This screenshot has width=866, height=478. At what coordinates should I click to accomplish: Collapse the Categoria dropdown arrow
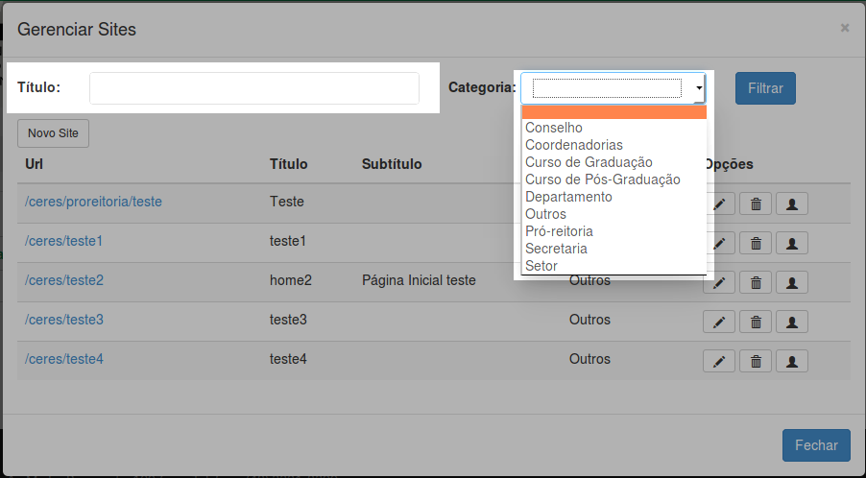[699, 88]
